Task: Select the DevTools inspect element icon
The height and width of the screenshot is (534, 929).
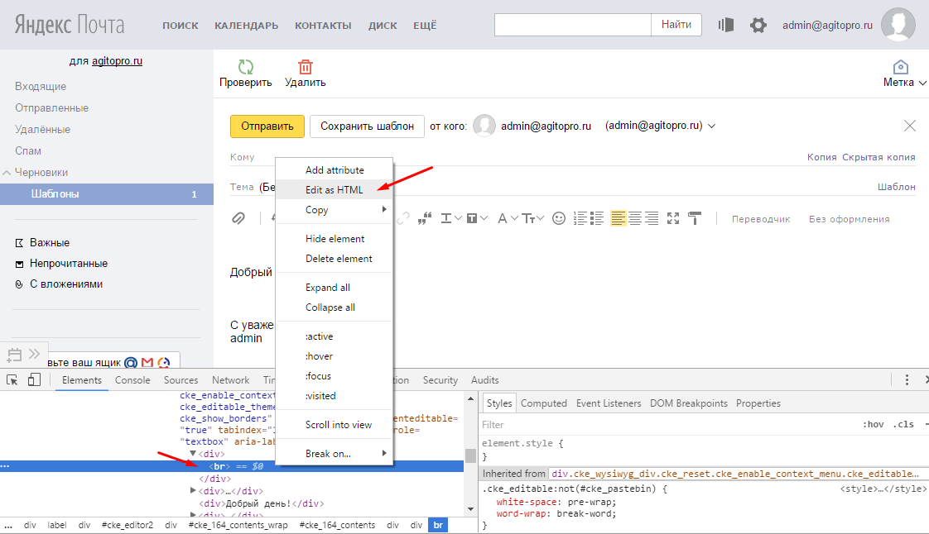Action: (x=12, y=380)
